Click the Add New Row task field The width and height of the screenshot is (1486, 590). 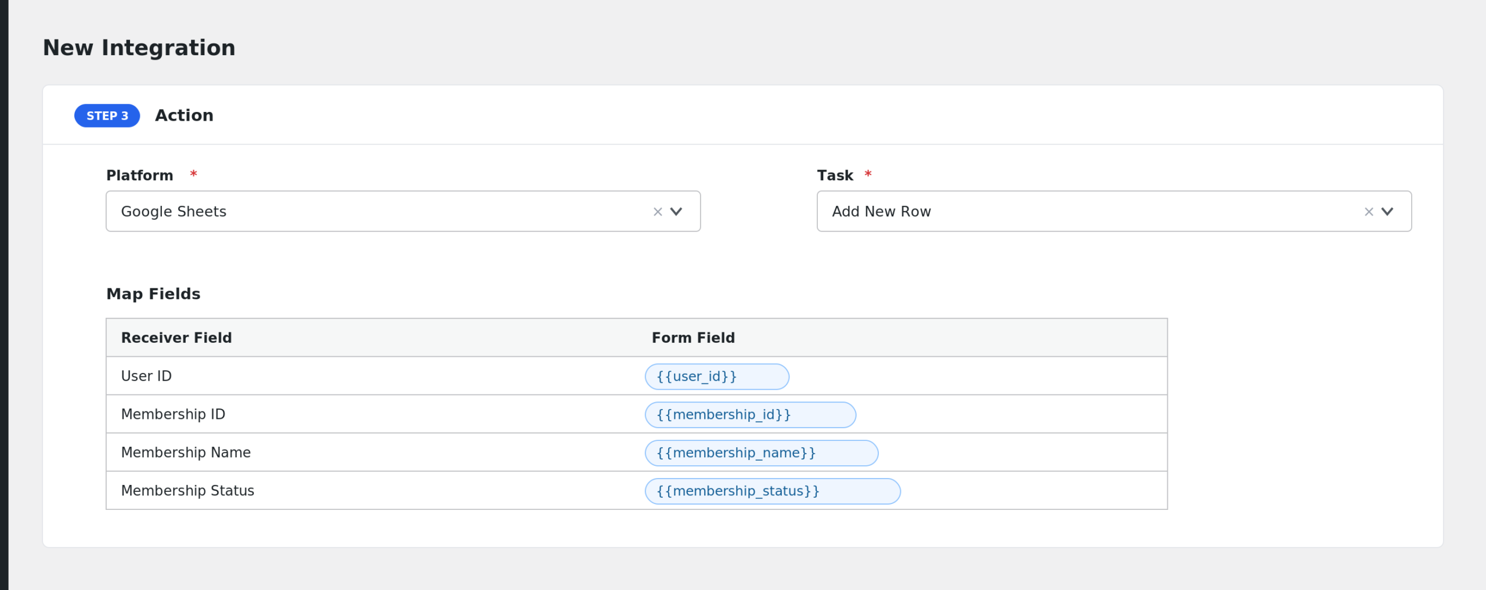[x=1114, y=211]
